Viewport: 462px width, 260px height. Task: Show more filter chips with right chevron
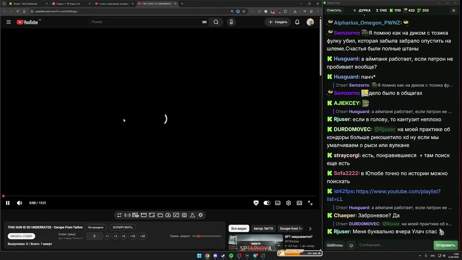pos(310,229)
